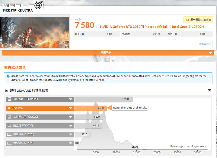
Task: Click the 運行詳細資訊 heading
Action: (15, 68)
